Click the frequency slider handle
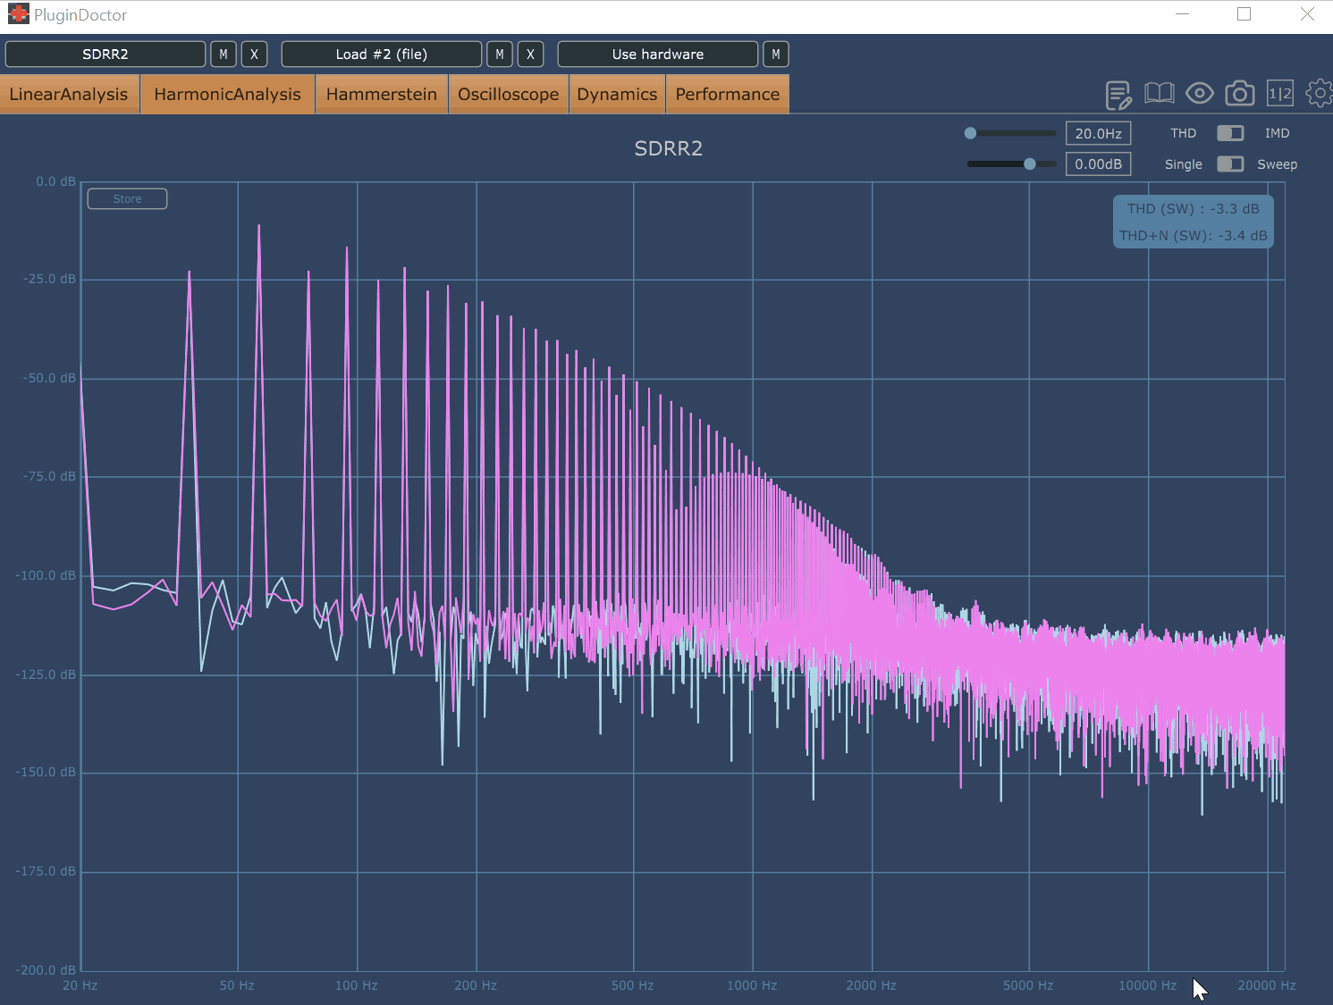This screenshot has height=1005, width=1333. [x=970, y=133]
